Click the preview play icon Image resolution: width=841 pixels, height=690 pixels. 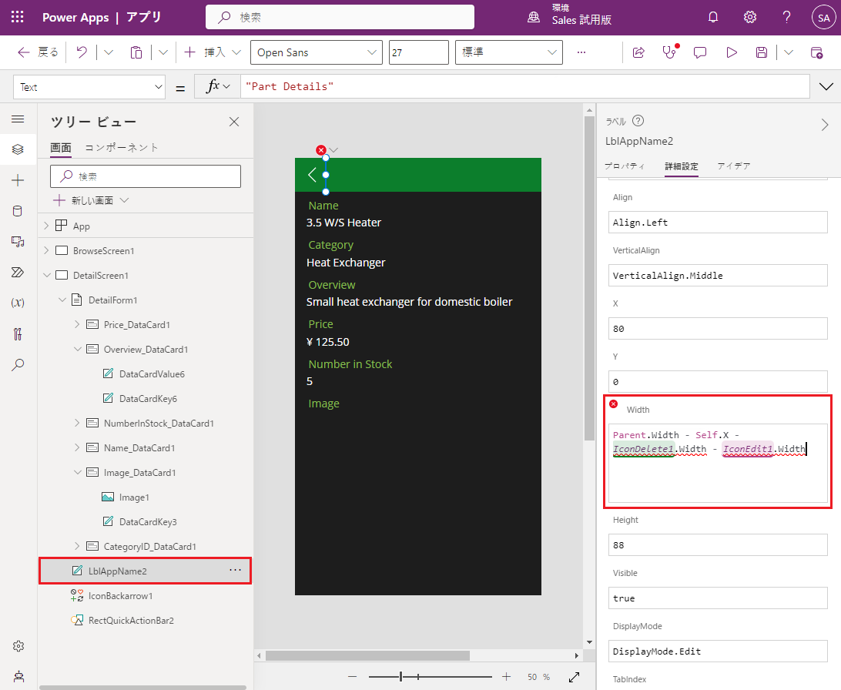click(x=732, y=52)
